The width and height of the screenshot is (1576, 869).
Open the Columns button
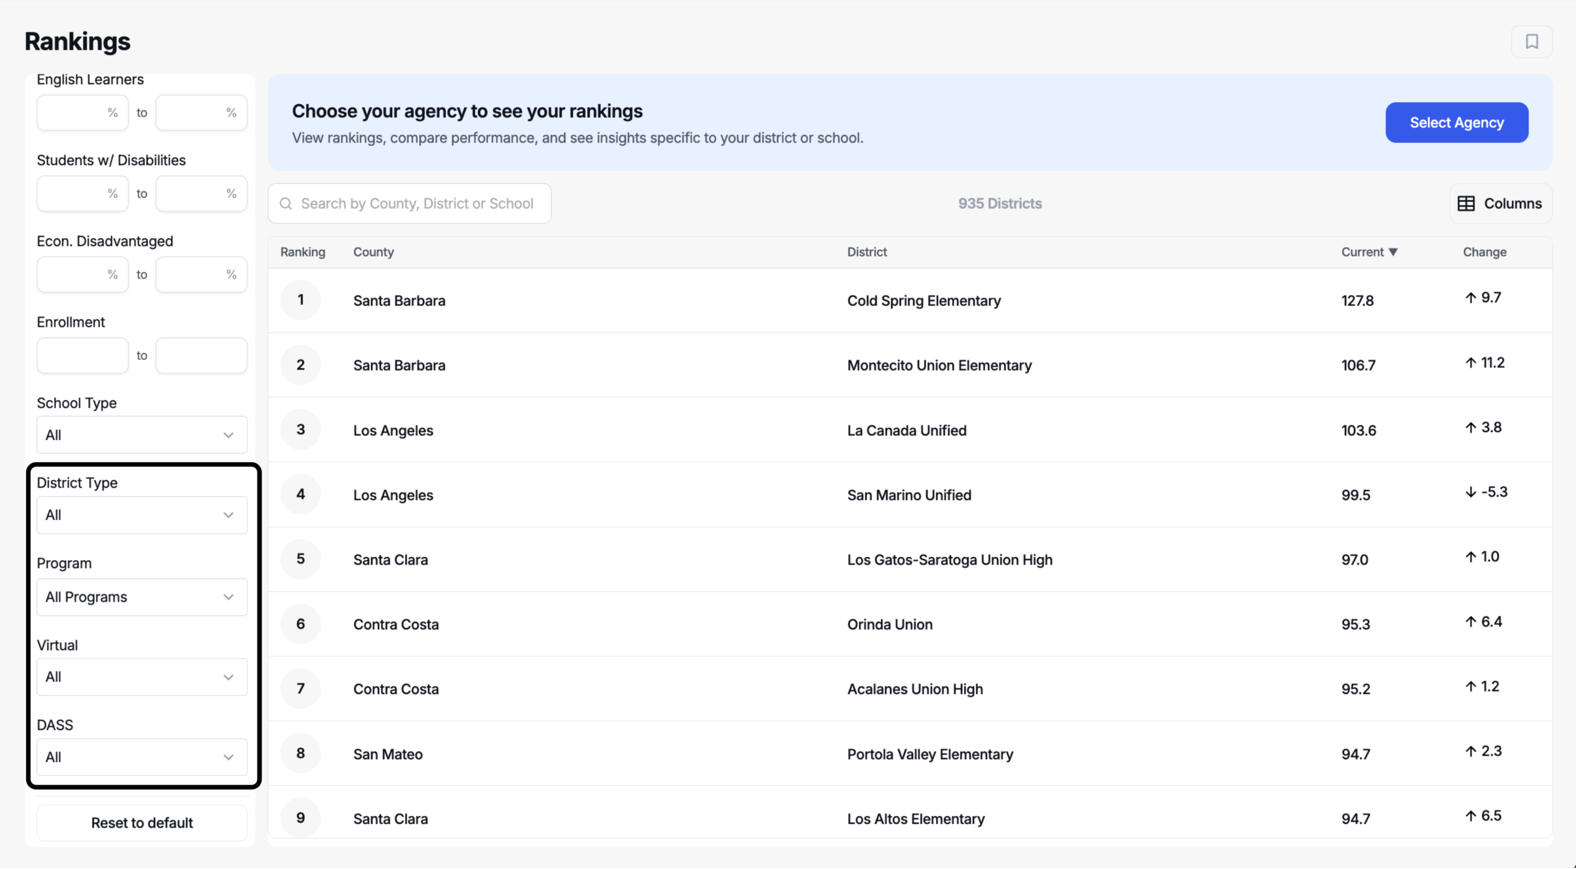(x=1500, y=204)
